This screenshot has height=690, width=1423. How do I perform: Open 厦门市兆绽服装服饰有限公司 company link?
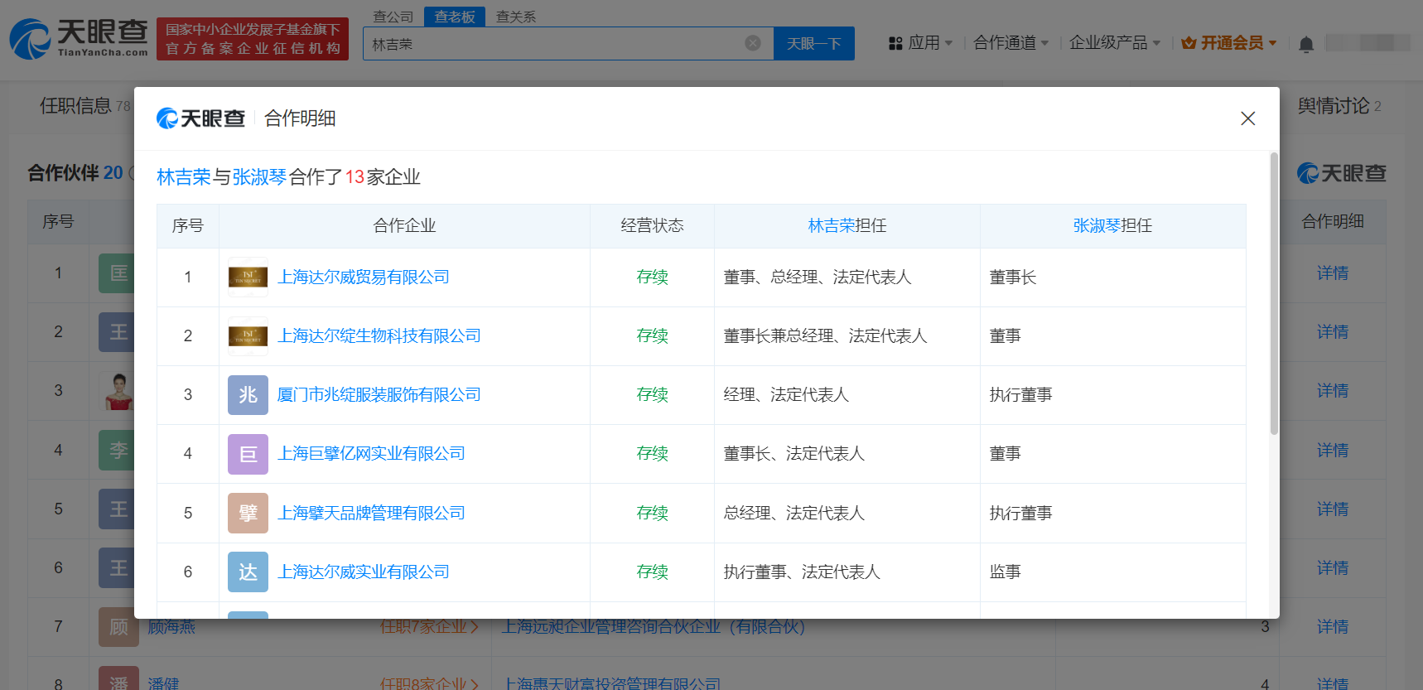pos(379,395)
